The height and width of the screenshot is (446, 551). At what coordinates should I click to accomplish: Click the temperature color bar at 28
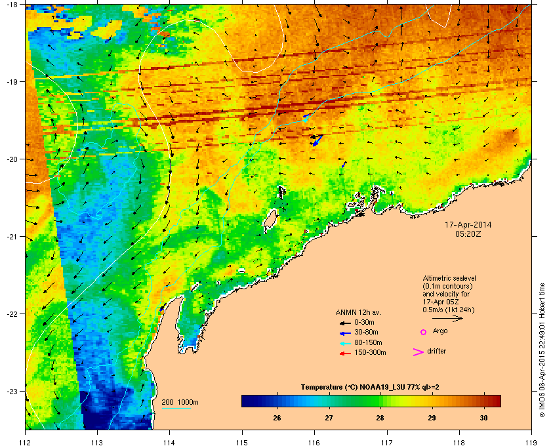coord(380,401)
